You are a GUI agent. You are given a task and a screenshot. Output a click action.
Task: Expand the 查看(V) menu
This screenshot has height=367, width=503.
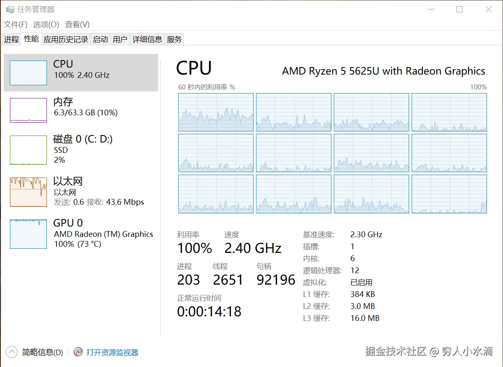click(x=77, y=24)
